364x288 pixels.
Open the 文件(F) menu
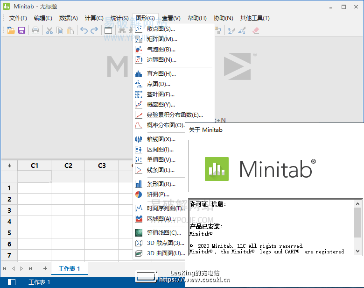click(x=18, y=18)
